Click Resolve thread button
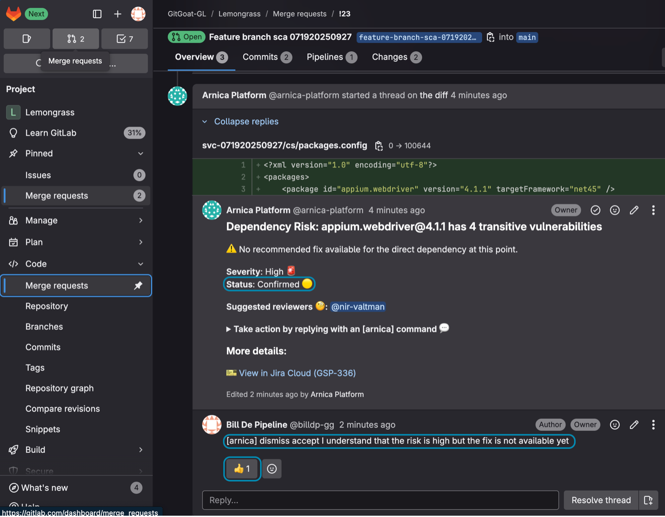 pyautogui.click(x=601, y=500)
